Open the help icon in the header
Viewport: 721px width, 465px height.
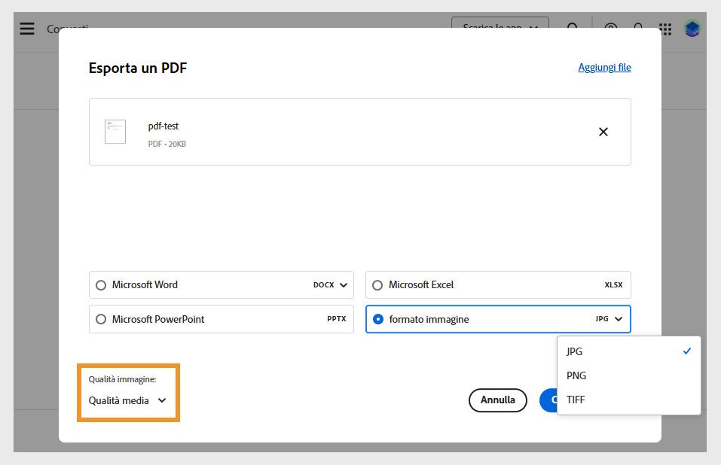(609, 29)
